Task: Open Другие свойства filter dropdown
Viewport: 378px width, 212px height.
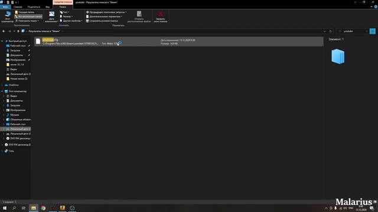Action: tap(71, 21)
